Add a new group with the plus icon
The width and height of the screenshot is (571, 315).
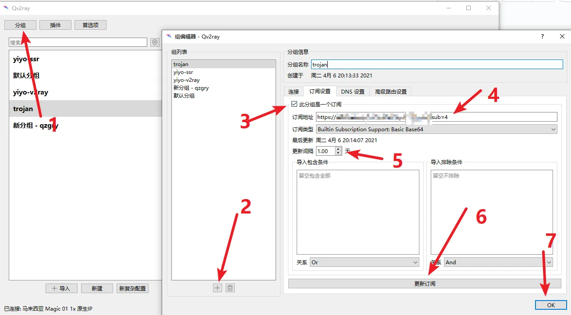coord(217,288)
